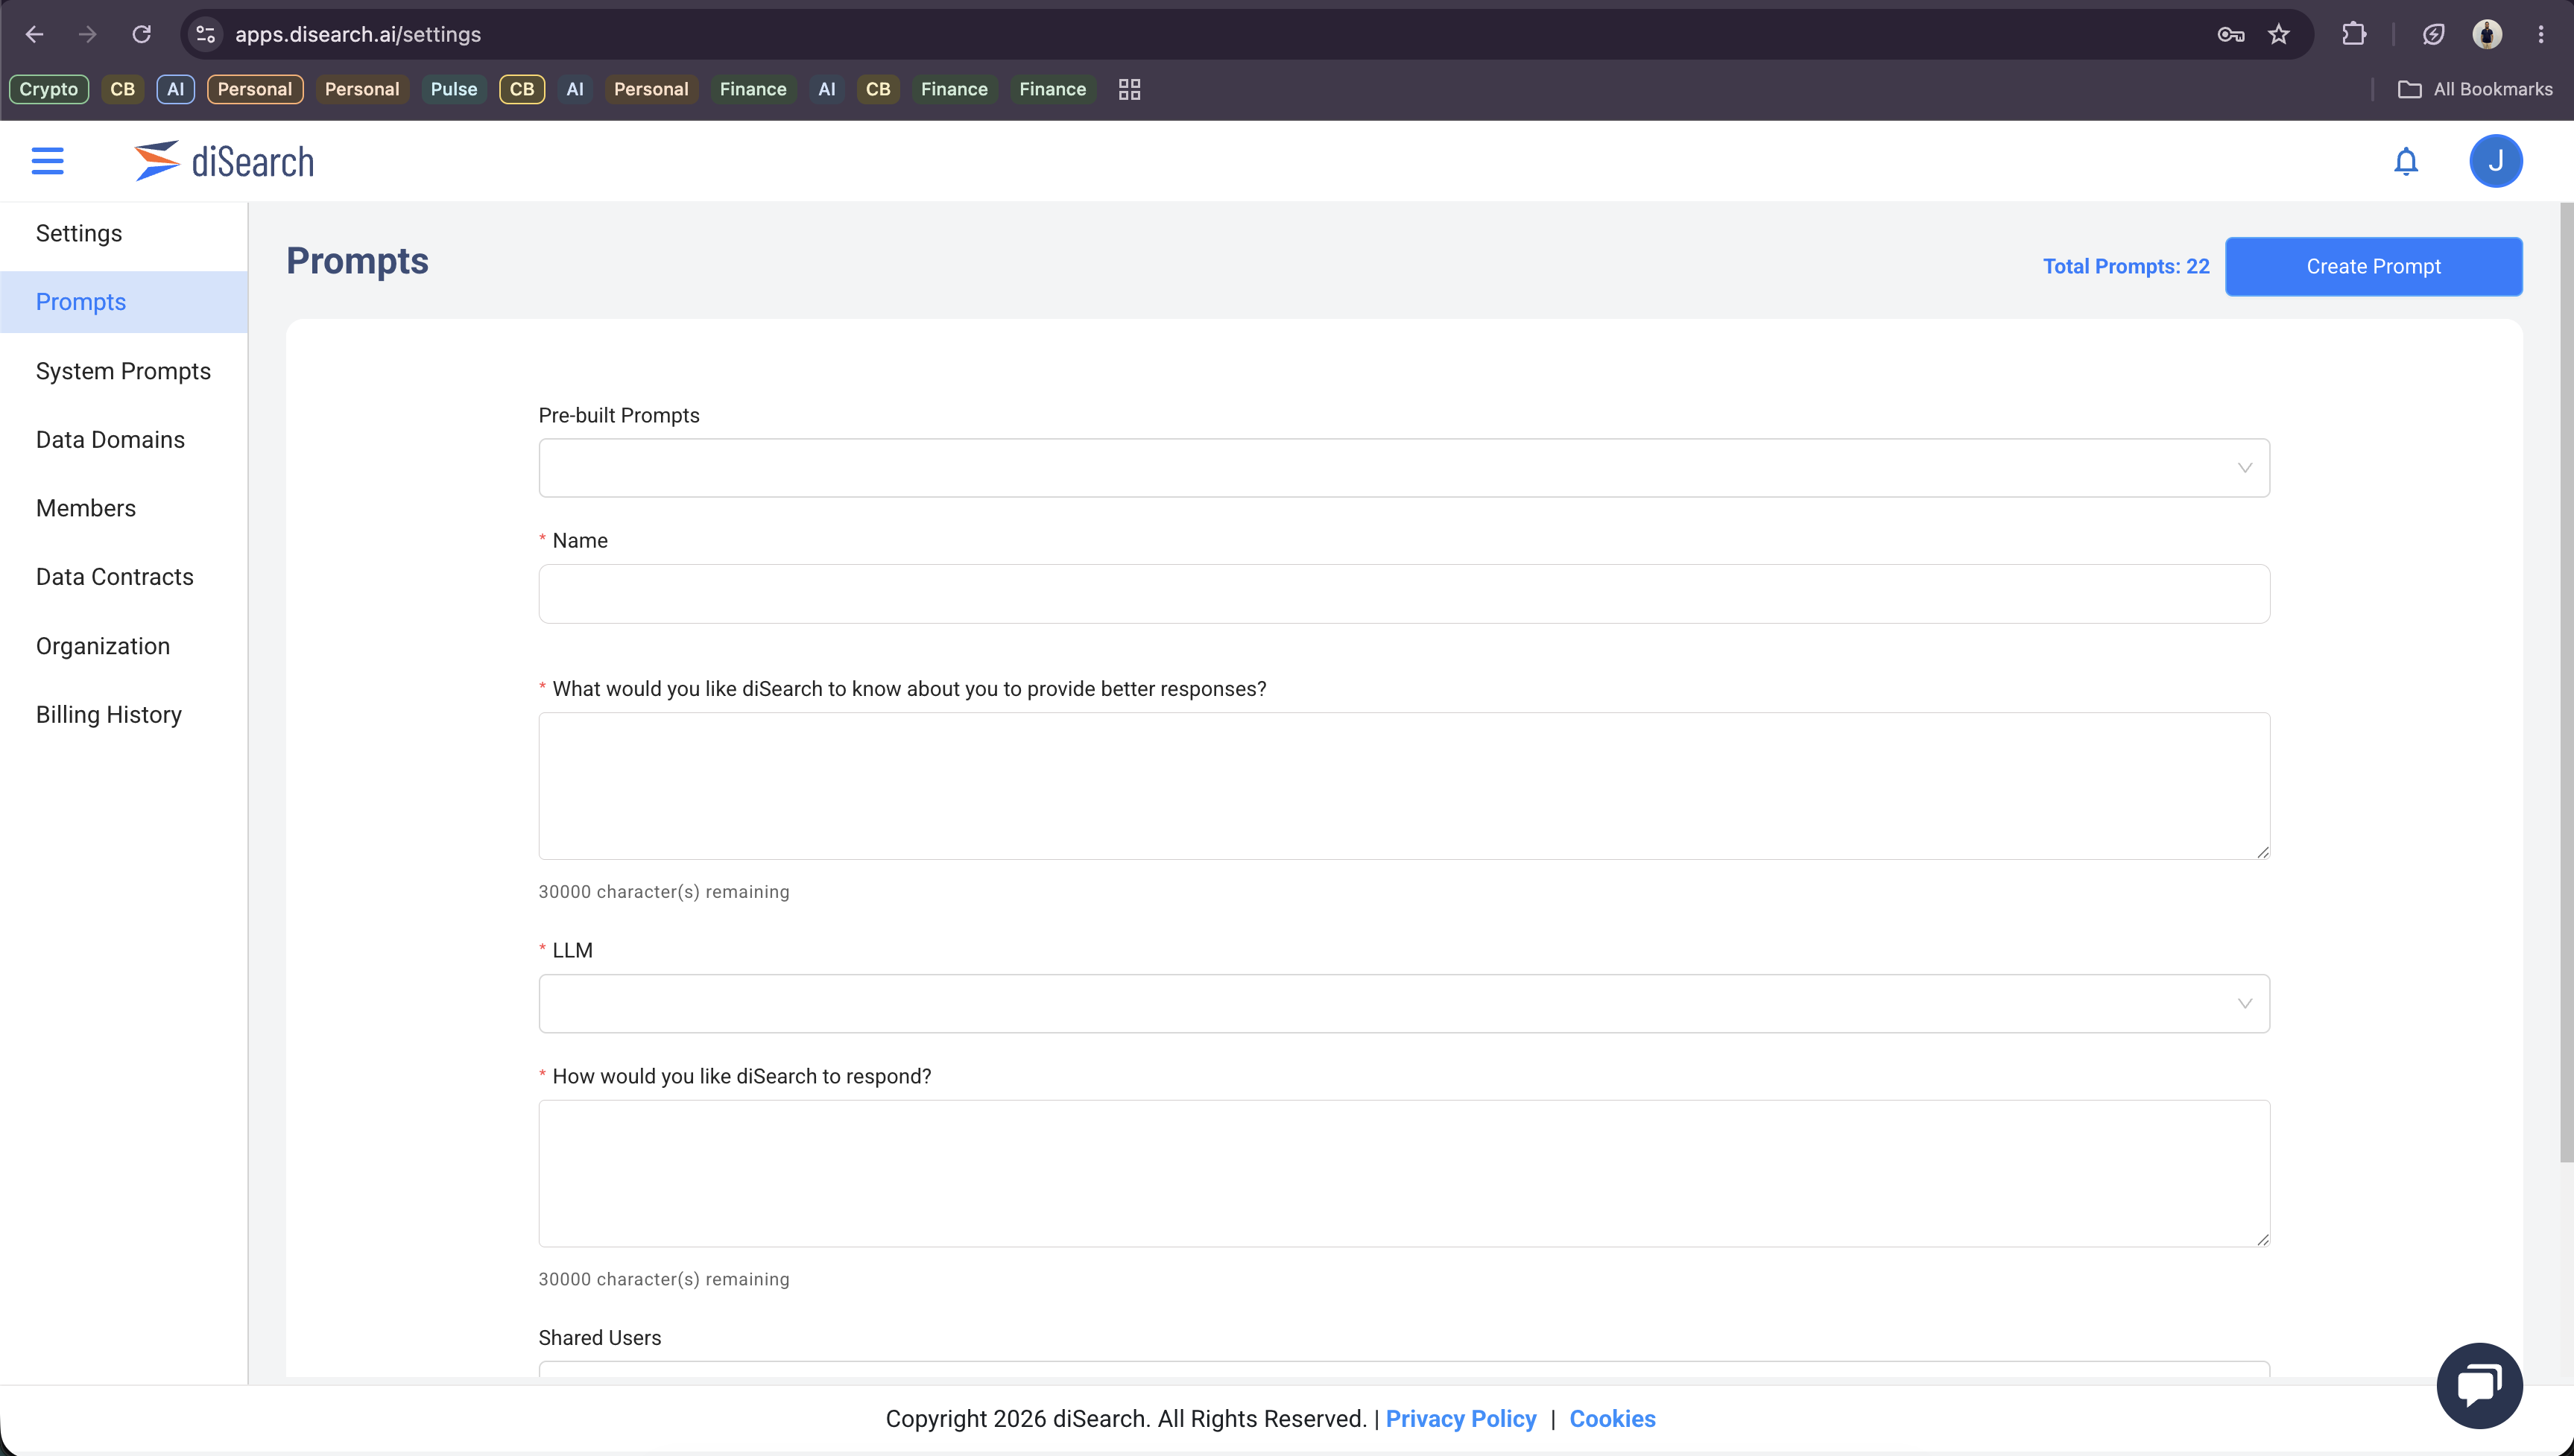Image resolution: width=2574 pixels, height=1456 pixels.
Task: Open the Privacy Policy link
Action: (x=1460, y=1418)
